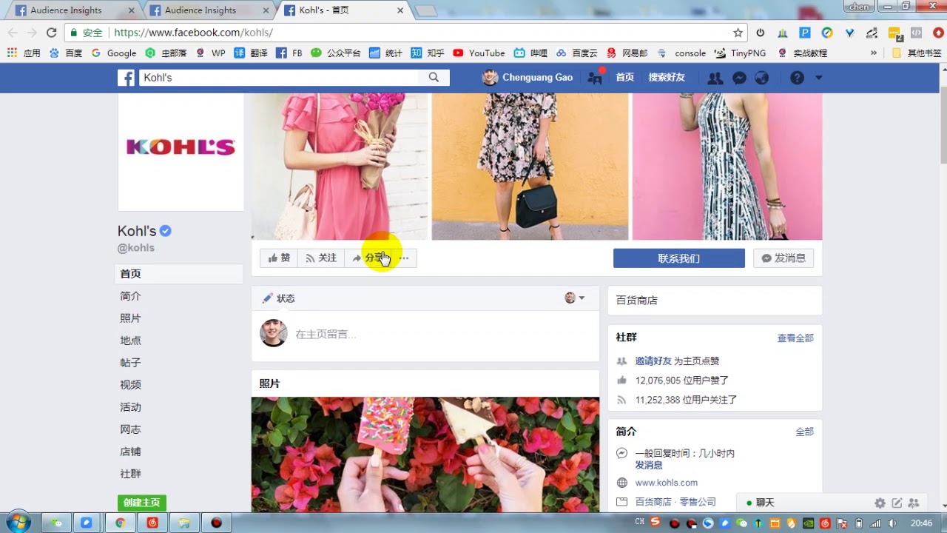Click the Chrome back arrow

click(12, 33)
